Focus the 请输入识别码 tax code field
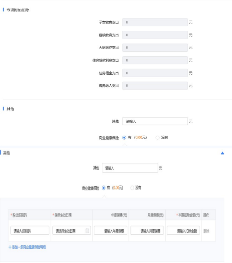 30,231
